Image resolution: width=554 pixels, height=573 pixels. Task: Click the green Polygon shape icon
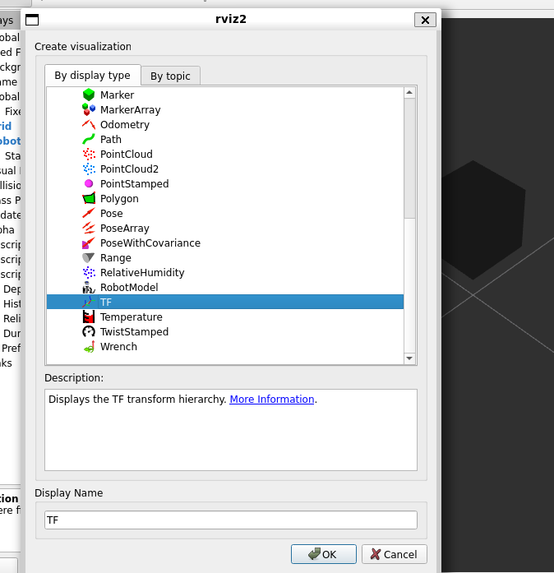click(89, 198)
